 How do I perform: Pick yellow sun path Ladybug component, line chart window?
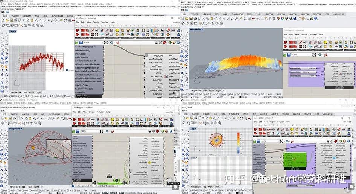[x=118, y=30]
